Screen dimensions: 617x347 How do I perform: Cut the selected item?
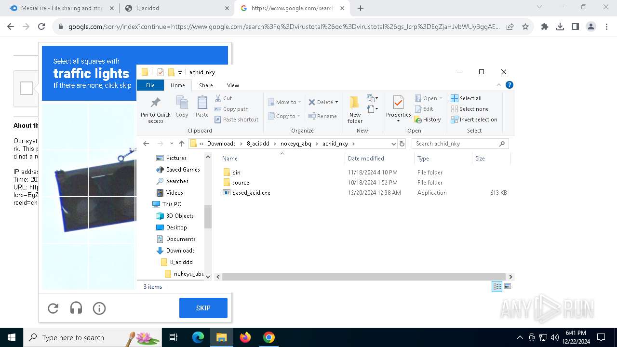tap(224, 98)
